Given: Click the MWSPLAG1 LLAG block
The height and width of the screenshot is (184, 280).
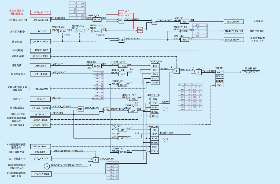Looking at the screenshot, I should coord(63,31).
